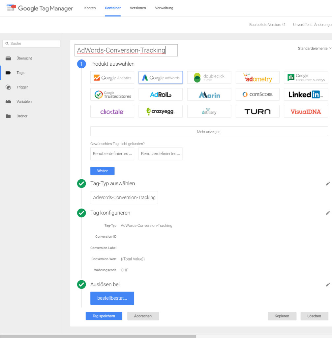Select the LinkedIn product tile
The width and height of the screenshot is (332, 338).
(x=306, y=94)
